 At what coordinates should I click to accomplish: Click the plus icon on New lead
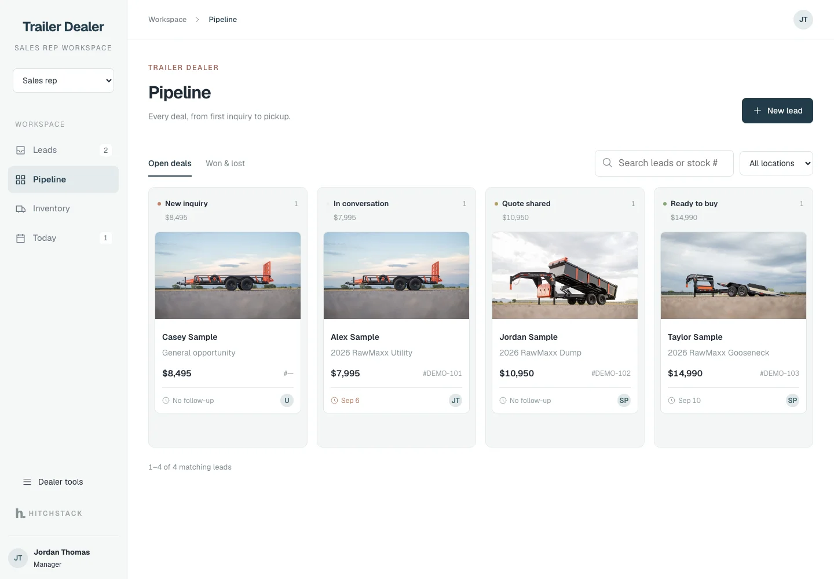tap(757, 111)
